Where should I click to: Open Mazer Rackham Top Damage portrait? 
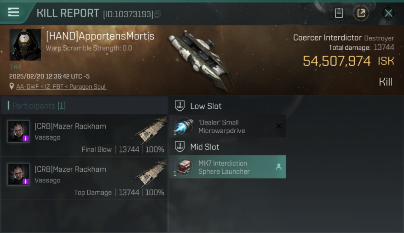tap(19, 174)
